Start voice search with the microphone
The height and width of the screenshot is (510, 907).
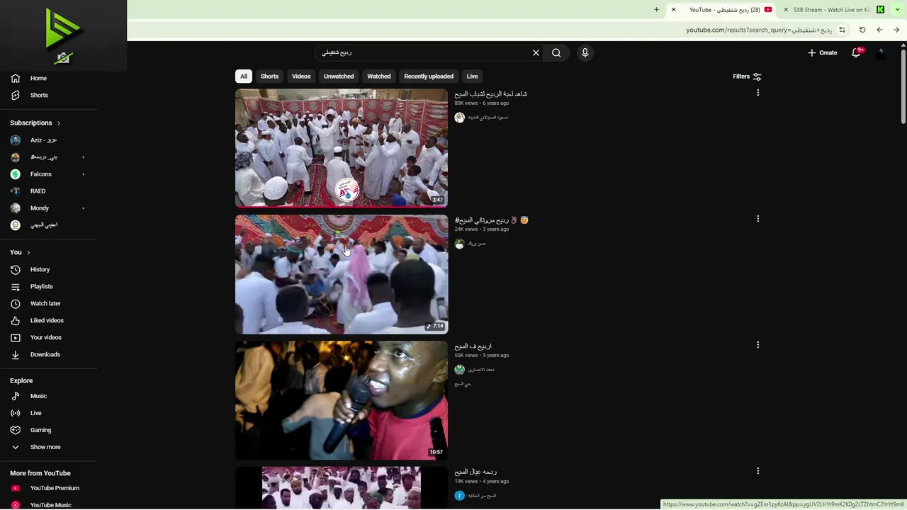click(585, 52)
